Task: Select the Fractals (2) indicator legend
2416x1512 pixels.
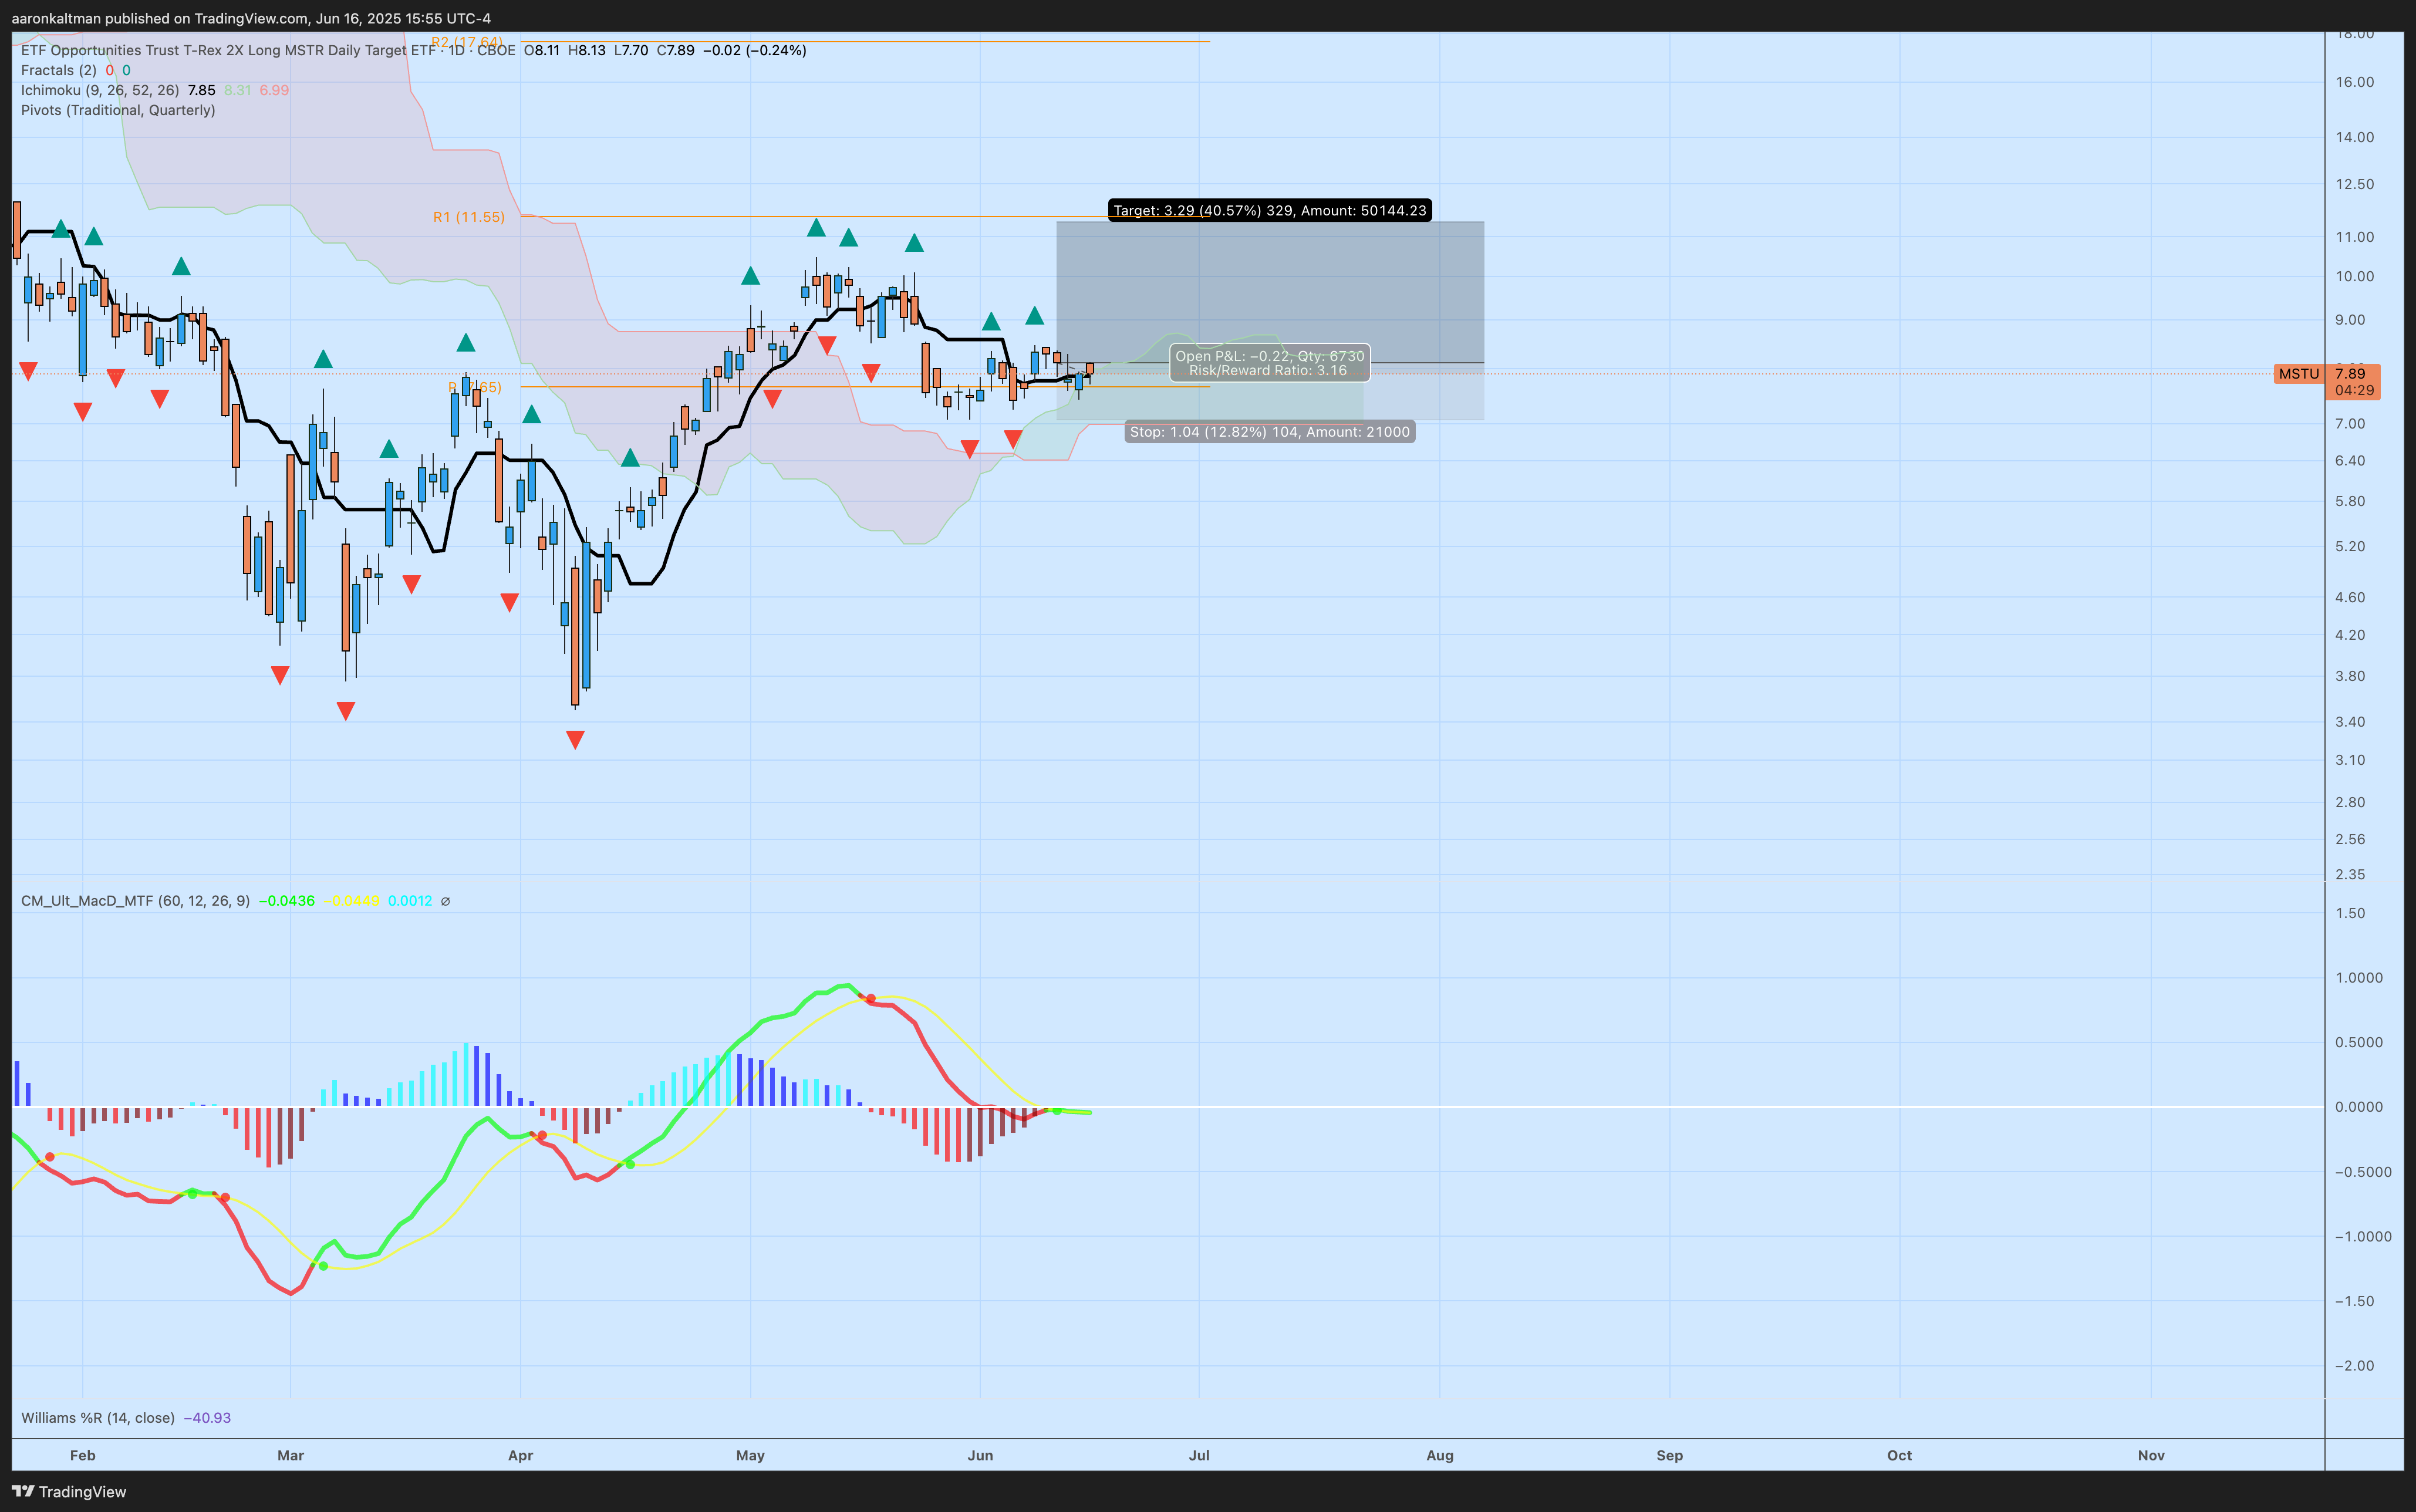Action: pyautogui.click(x=59, y=70)
